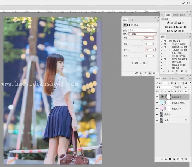Add a Color Lookup adjustment (grid icon)
The width and height of the screenshot is (192, 167).
click(185, 27)
